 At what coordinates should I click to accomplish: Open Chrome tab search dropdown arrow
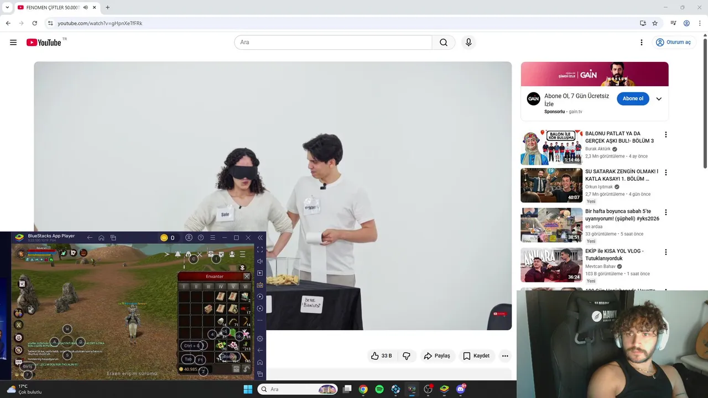tap(7, 7)
